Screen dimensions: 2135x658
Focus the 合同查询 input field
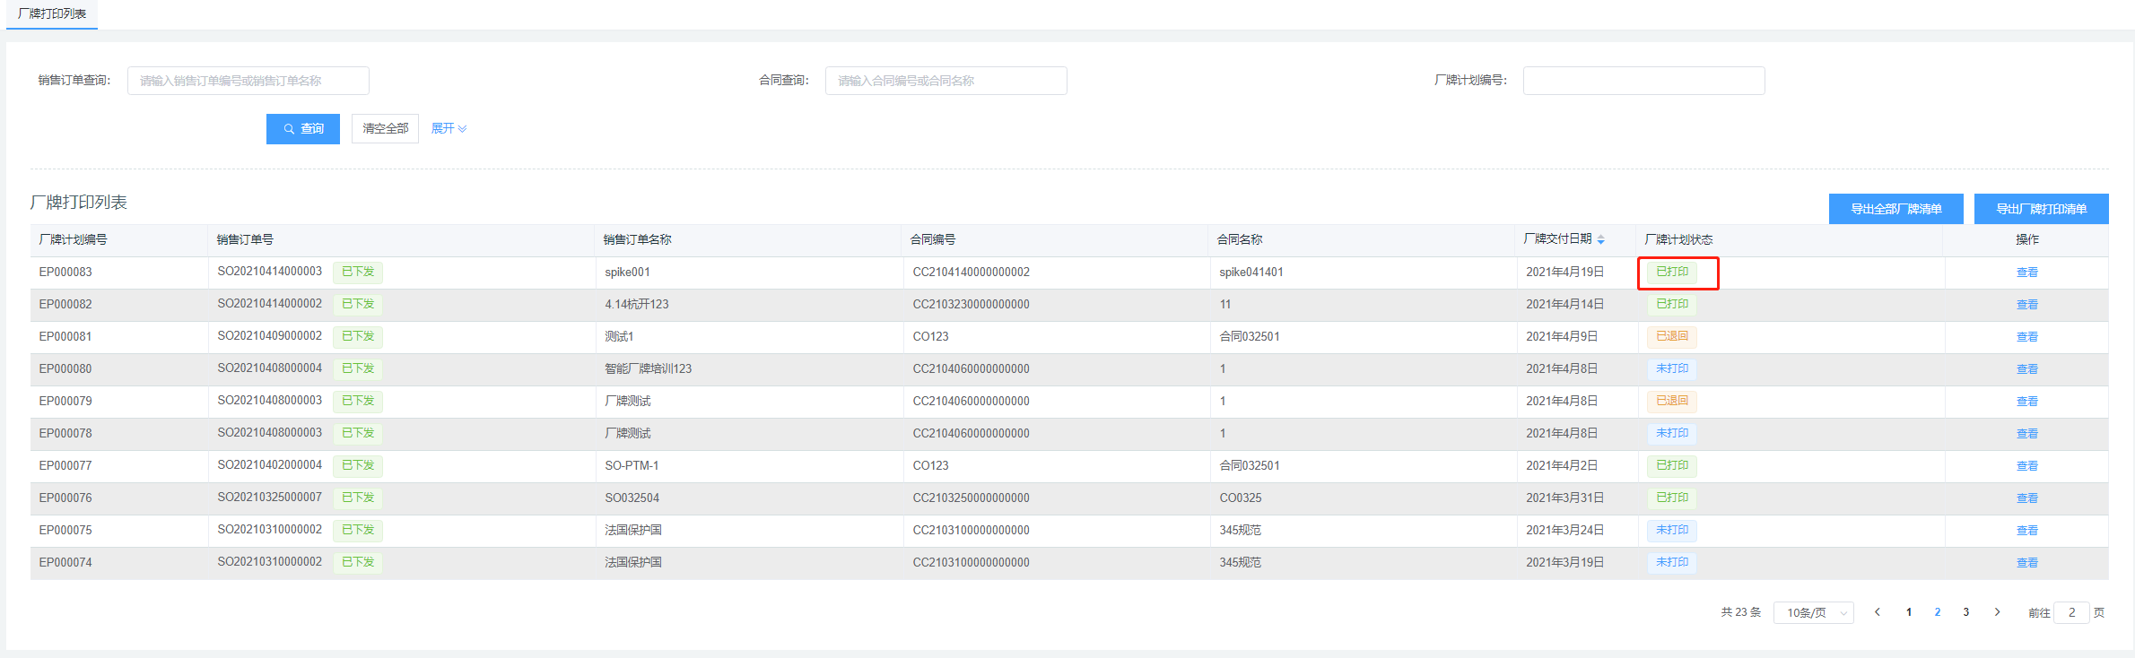(x=945, y=81)
